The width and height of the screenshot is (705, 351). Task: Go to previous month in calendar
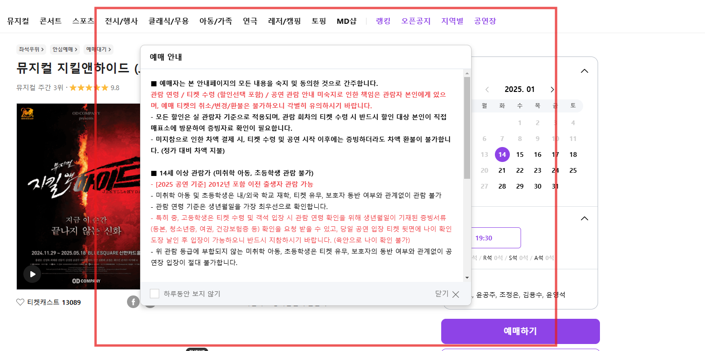[487, 90]
